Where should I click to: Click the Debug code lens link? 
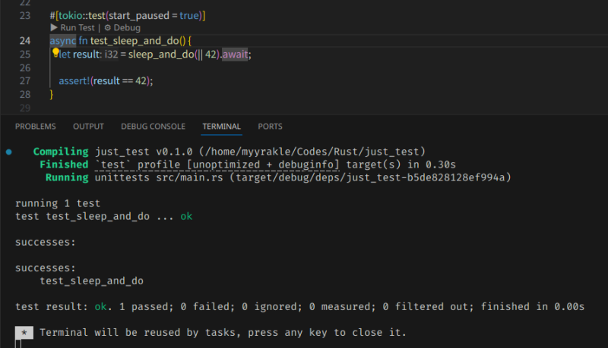click(x=127, y=27)
